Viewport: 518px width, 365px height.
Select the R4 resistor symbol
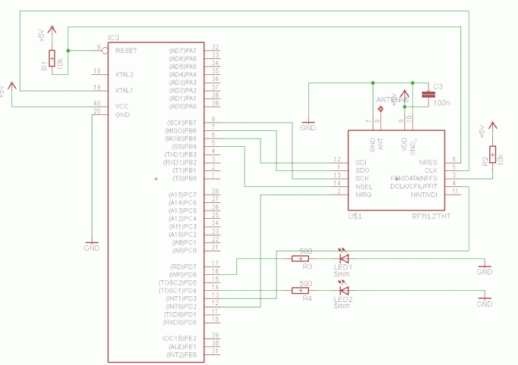click(x=301, y=291)
